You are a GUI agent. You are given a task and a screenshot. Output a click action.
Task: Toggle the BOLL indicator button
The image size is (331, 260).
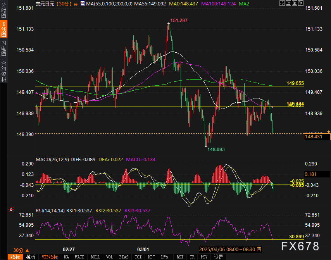(x=95, y=257)
